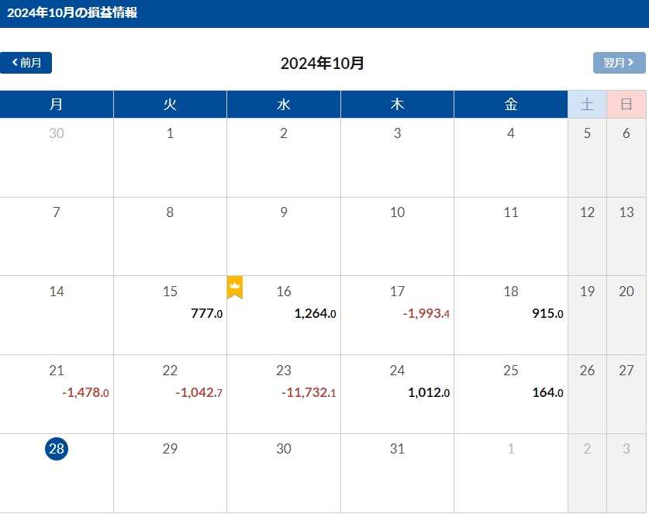Go to next month with 翌月 button
Image resolution: width=649 pixels, height=514 pixels.
(619, 63)
